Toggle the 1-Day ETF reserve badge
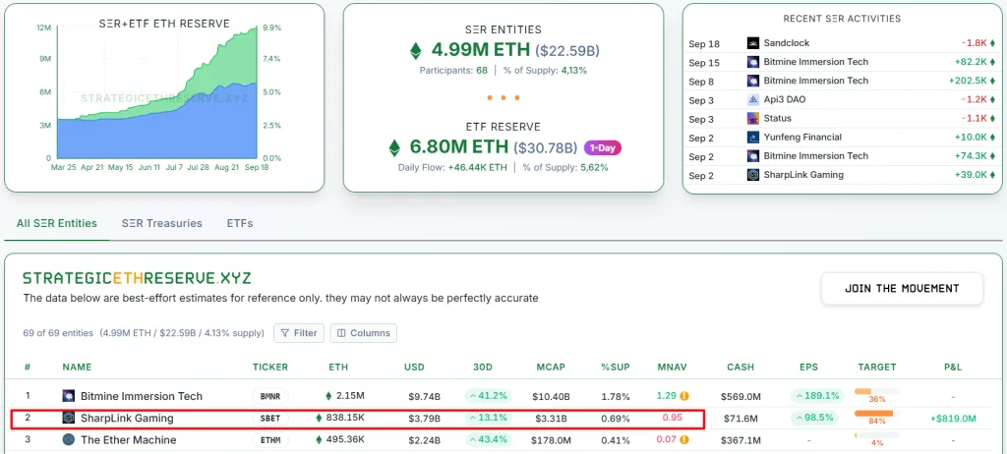The image size is (1007, 454). click(x=603, y=148)
